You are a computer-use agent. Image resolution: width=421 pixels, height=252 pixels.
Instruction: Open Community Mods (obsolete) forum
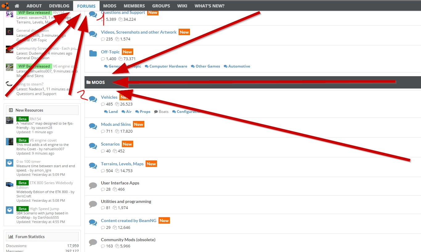(x=128, y=240)
